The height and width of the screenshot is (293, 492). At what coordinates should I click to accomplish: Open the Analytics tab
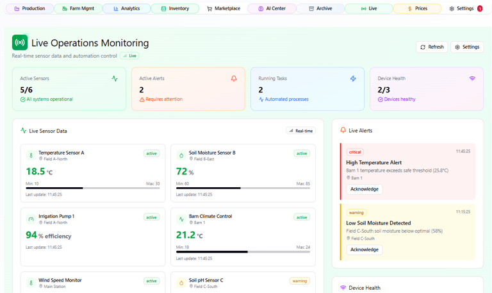point(126,8)
